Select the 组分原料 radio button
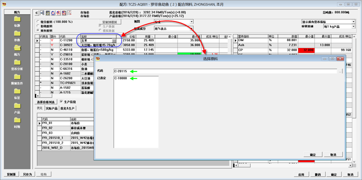Image resolution: width=362 pixels, height=180 pixels. [38, 22]
